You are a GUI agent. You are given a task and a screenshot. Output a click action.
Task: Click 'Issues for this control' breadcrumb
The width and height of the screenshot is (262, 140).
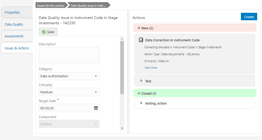(x=51, y=5)
